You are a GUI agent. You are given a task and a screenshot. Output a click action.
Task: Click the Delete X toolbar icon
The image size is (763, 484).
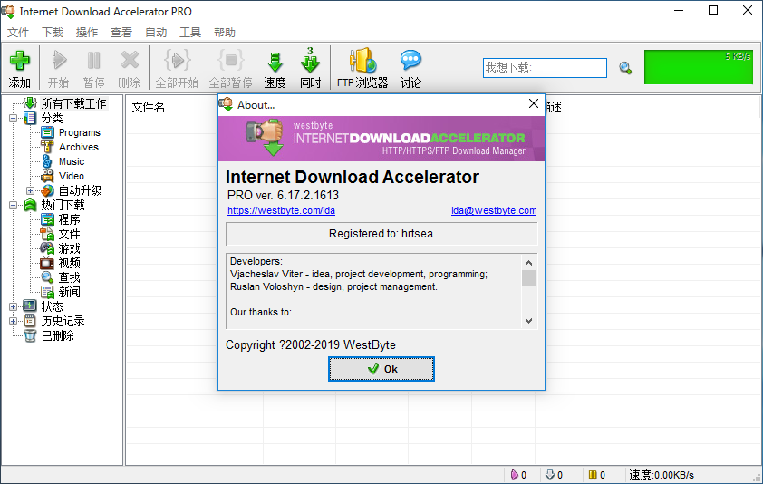tap(130, 61)
